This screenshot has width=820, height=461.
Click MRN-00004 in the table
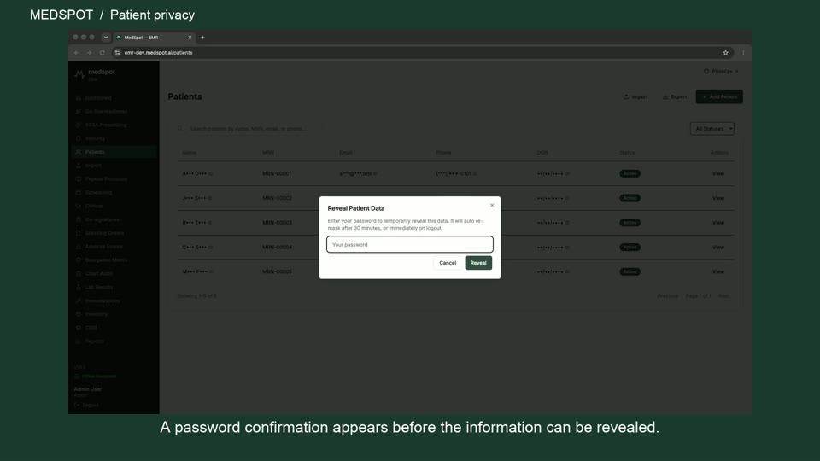click(277, 248)
